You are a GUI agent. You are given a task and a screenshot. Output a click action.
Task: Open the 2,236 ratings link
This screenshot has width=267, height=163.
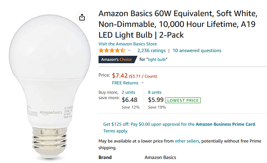(x=151, y=51)
